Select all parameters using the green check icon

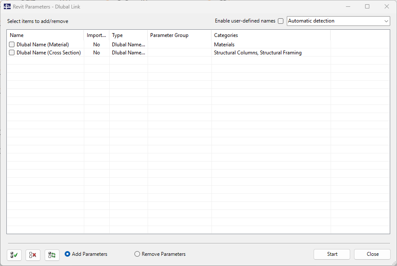[x=14, y=254]
